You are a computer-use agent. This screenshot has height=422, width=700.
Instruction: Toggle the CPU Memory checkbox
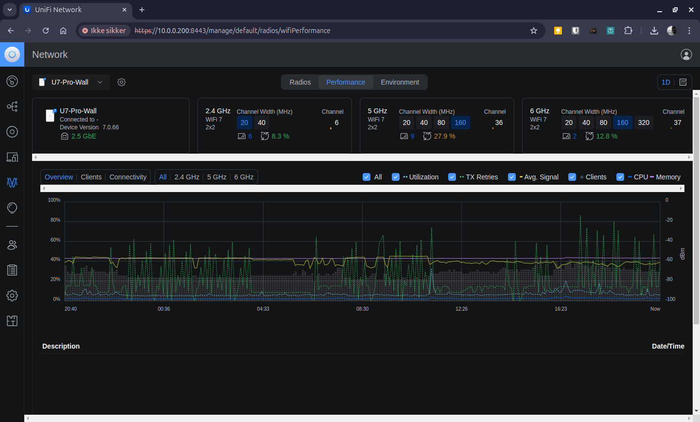[620, 177]
